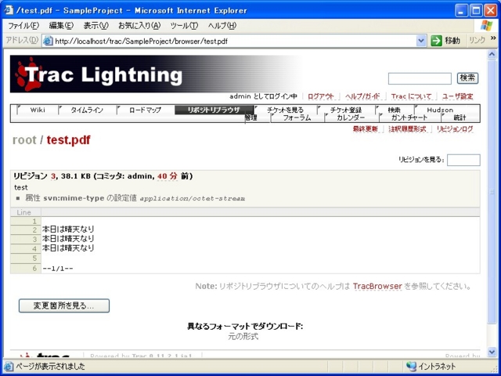Click the '--1/1--' text line
This screenshot has height=376, width=501.
pos(58,269)
